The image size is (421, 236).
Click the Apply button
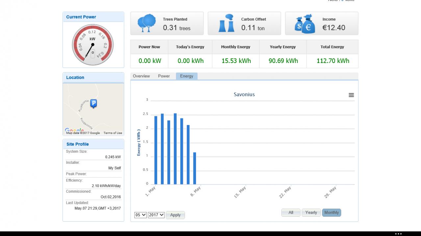[175, 215]
